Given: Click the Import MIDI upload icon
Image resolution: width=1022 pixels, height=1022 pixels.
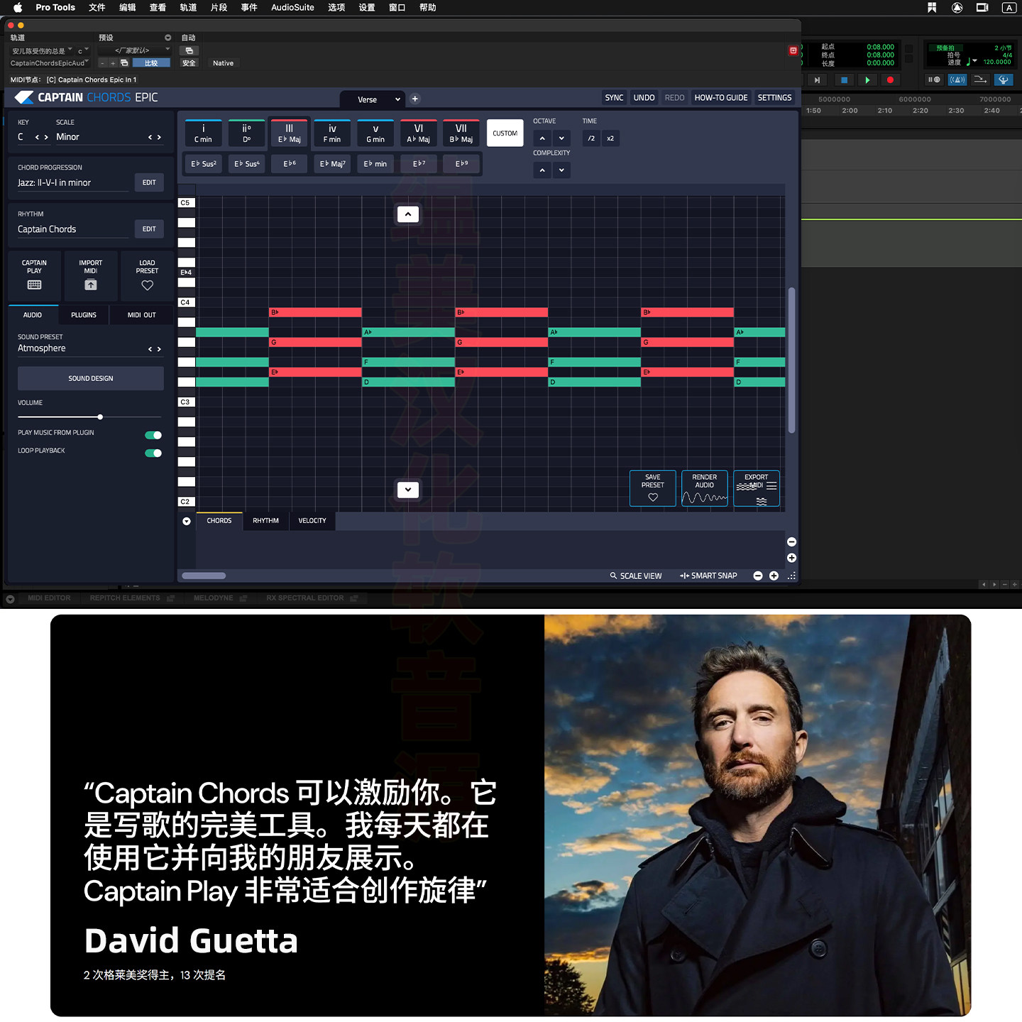Looking at the screenshot, I should coord(91,285).
